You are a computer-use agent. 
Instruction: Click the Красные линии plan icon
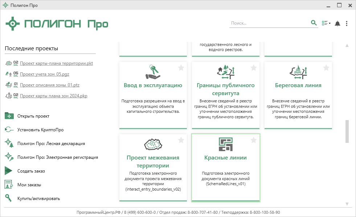pos(226,144)
